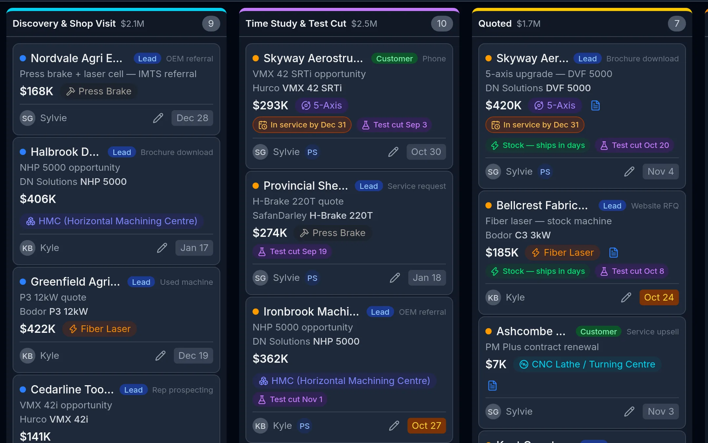Click edit pencil on Skyway DVF 5000 card

[x=629, y=171]
